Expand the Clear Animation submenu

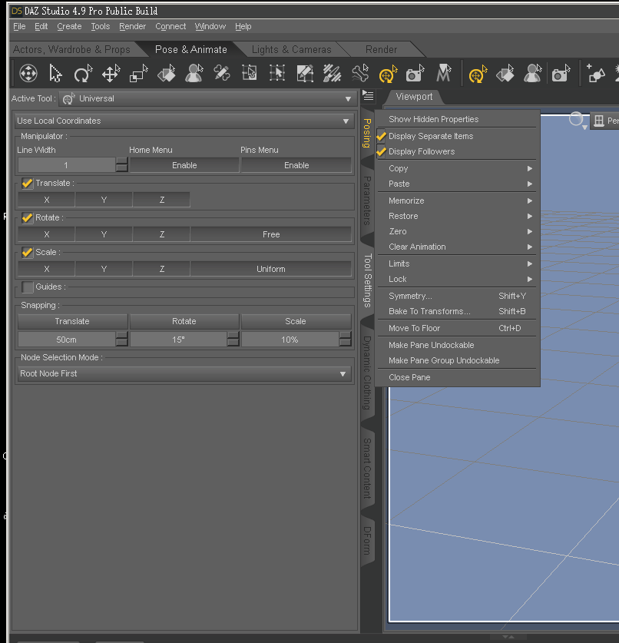click(456, 247)
